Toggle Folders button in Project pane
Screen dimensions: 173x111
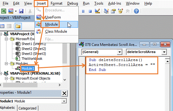[x=18, y=26]
